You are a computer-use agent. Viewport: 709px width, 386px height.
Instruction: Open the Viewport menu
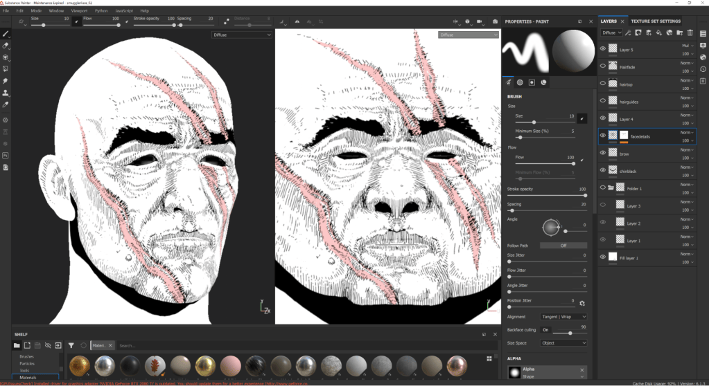tap(79, 11)
